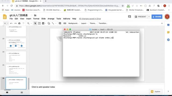Select the Text box tool

39,23
